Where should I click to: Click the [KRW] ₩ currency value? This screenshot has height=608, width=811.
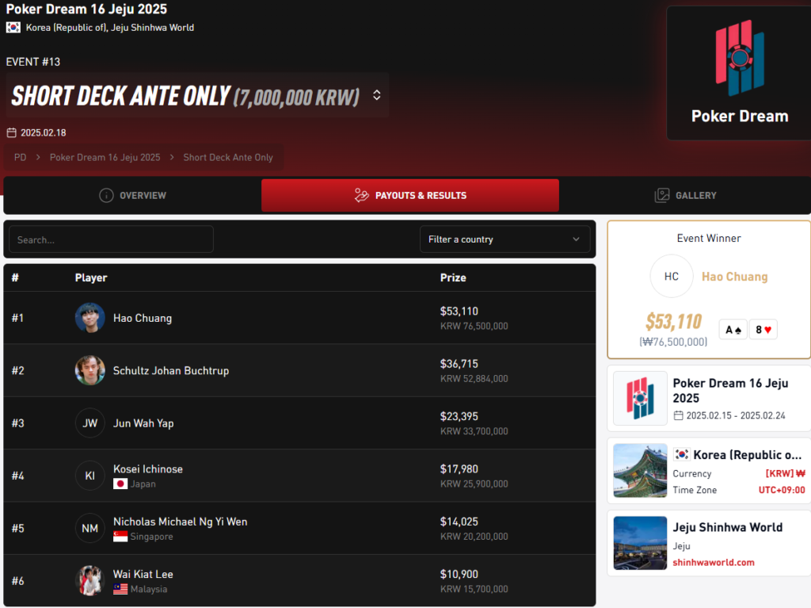pyautogui.click(x=785, y=473)
